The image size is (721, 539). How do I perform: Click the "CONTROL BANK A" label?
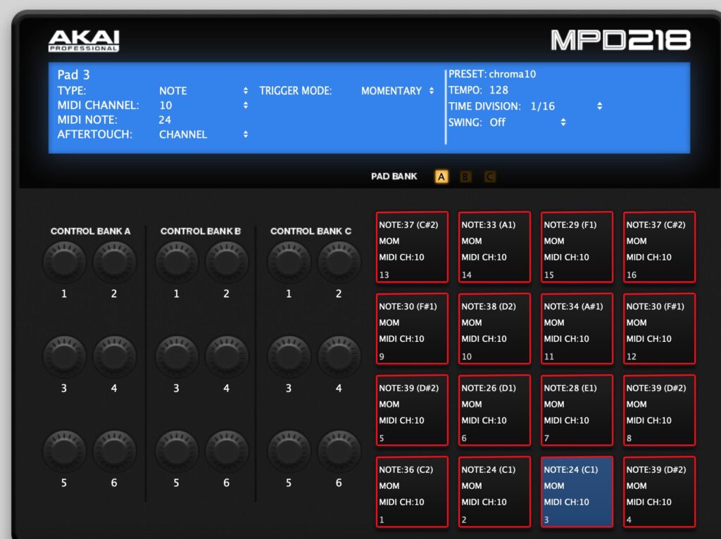(x=91, y=231)
